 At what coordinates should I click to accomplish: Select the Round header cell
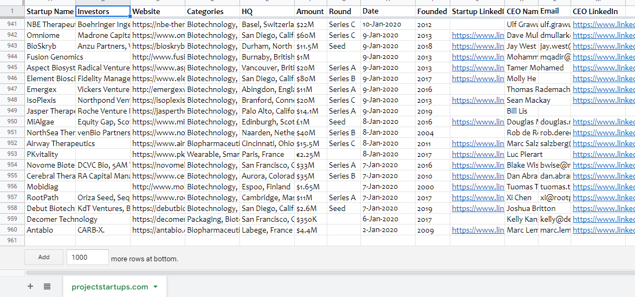pyautogui.click(x=344, y=11)
